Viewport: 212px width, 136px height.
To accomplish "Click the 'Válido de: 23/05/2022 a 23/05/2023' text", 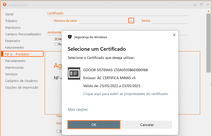I will (112, 86).
